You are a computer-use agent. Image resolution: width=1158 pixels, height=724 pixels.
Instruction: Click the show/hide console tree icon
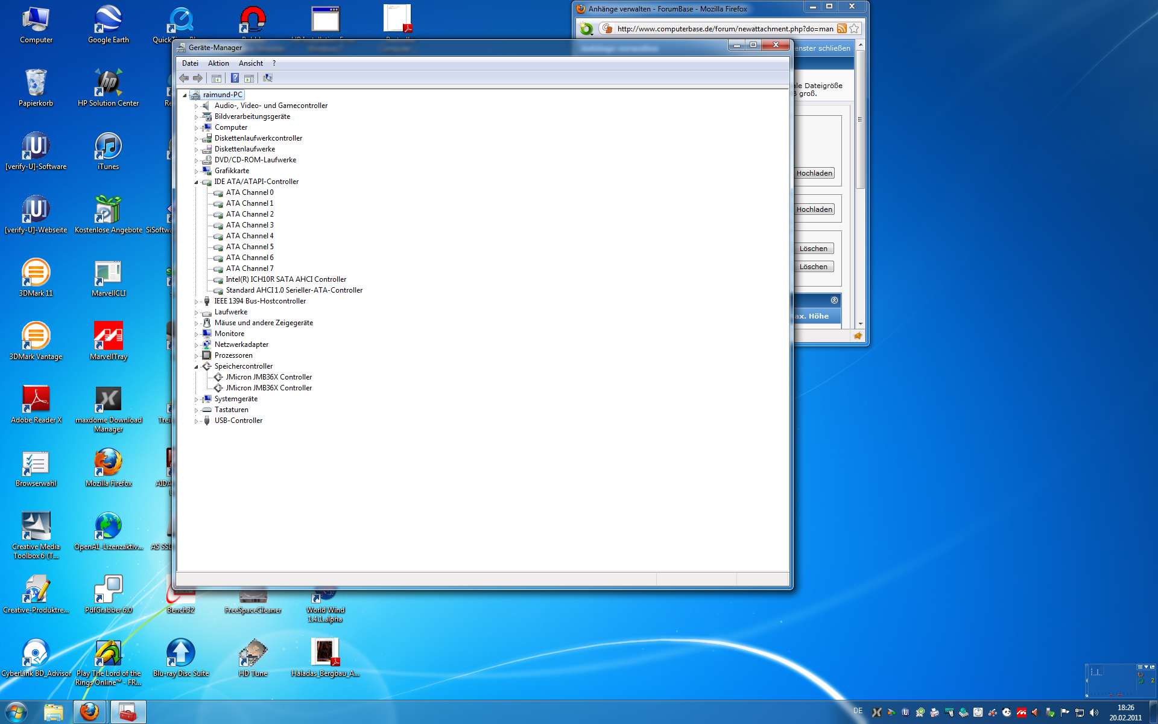pyautogui.click(x=216, y=78)
